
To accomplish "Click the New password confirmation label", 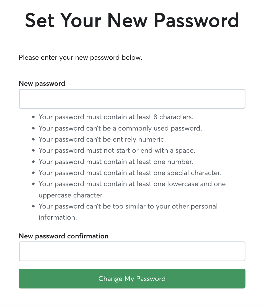I will tap(64, 236).
